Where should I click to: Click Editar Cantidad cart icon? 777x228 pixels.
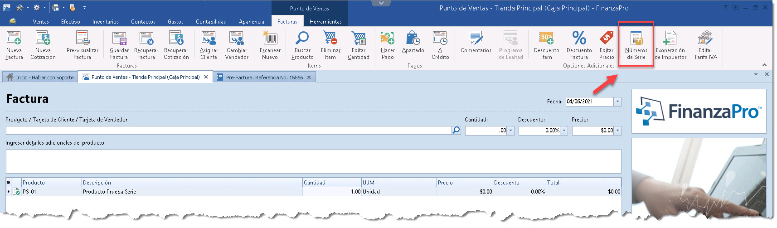359,38
